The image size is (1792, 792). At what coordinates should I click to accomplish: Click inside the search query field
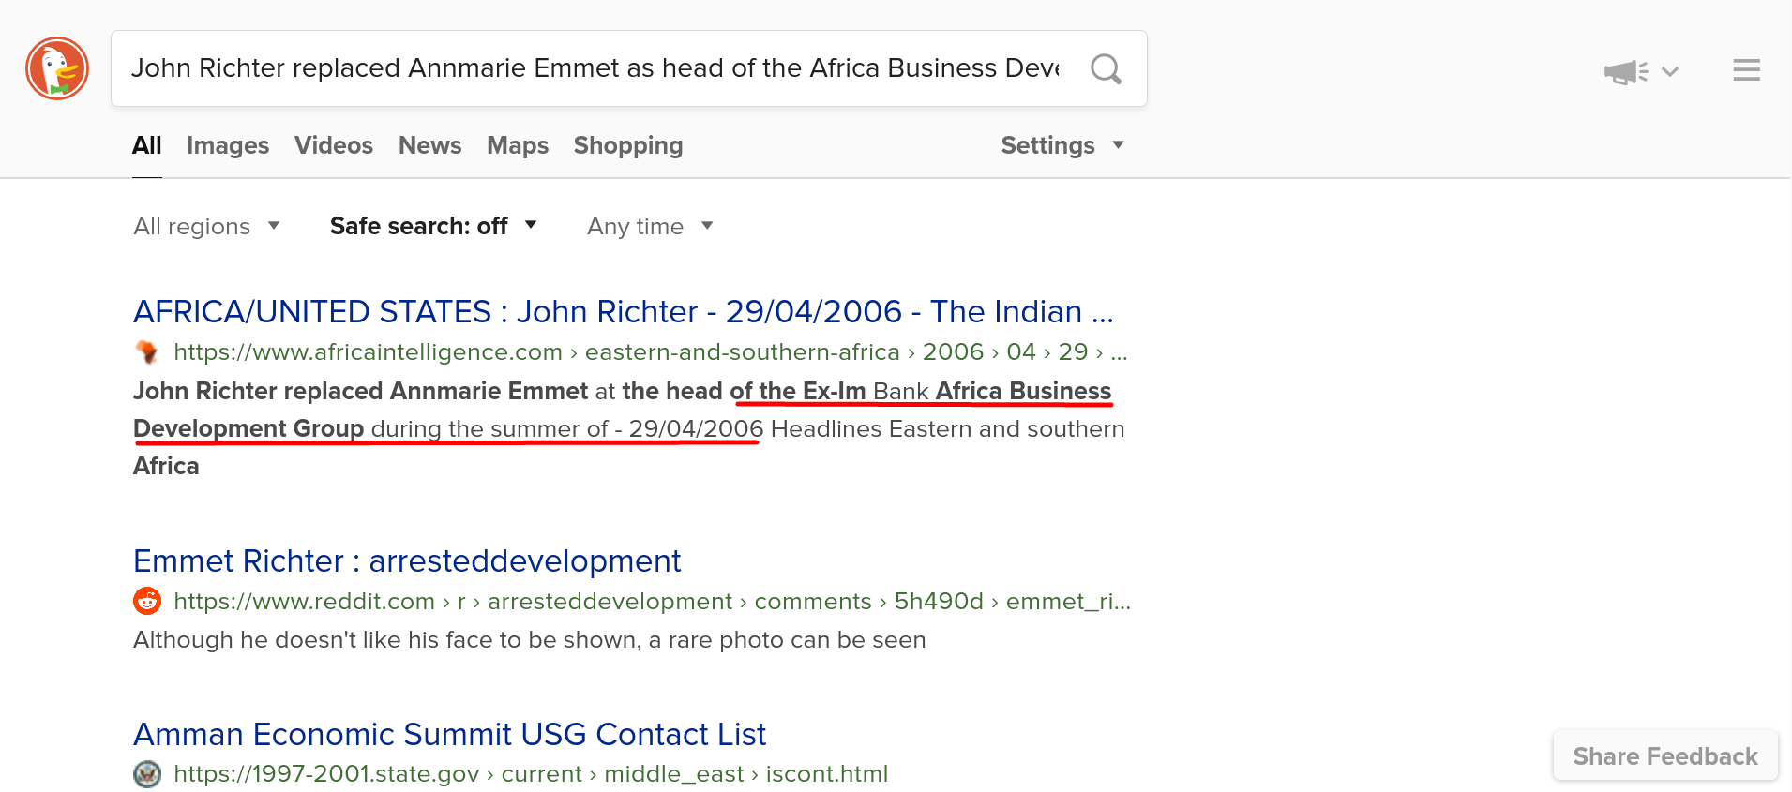coord(596,68)
